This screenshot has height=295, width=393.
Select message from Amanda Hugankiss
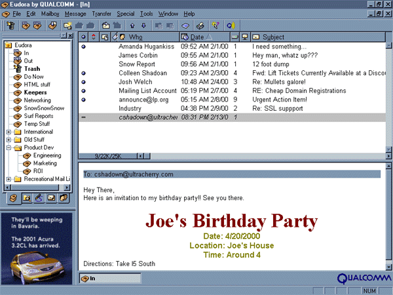point(232,47)
